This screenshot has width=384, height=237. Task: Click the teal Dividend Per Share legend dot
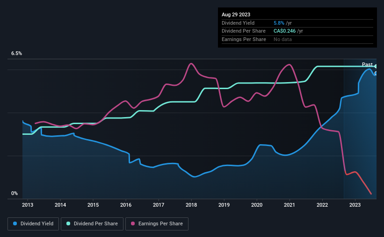coord(68,223)
